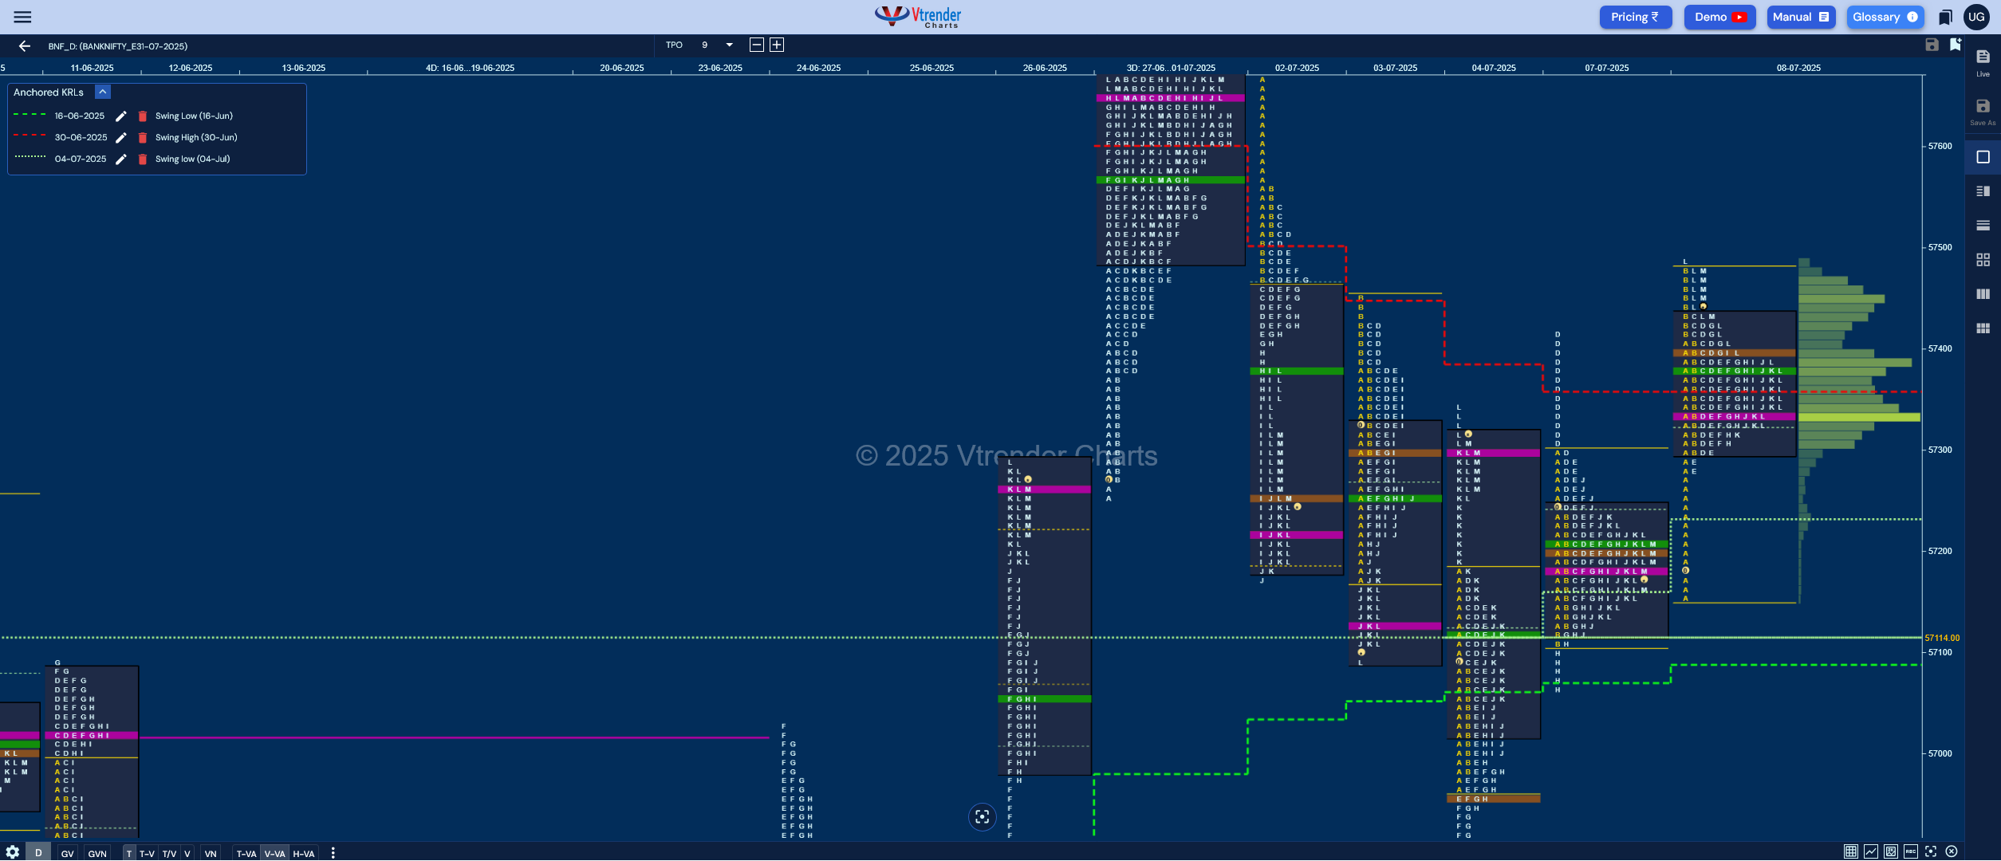
Task: Open the hamburger menu
Action: pos(22,17)
